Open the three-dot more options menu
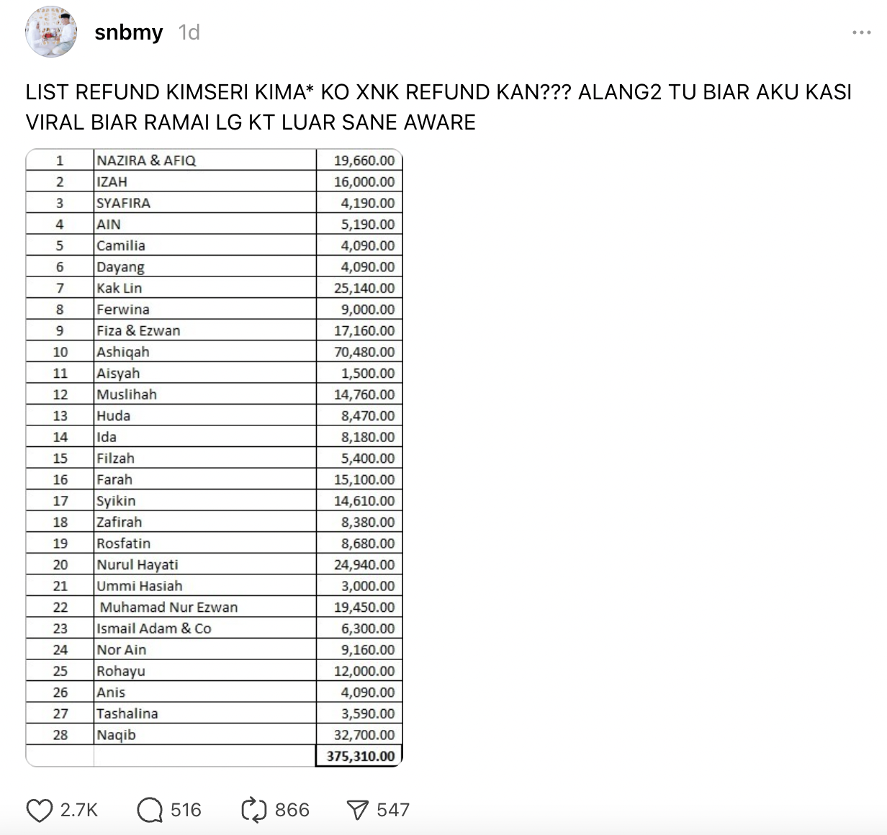Screen dimensions: 887x835 [861, 33]
